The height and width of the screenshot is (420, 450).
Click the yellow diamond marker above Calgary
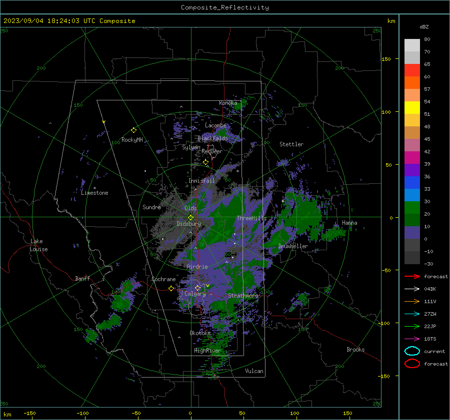coord(197,288)
